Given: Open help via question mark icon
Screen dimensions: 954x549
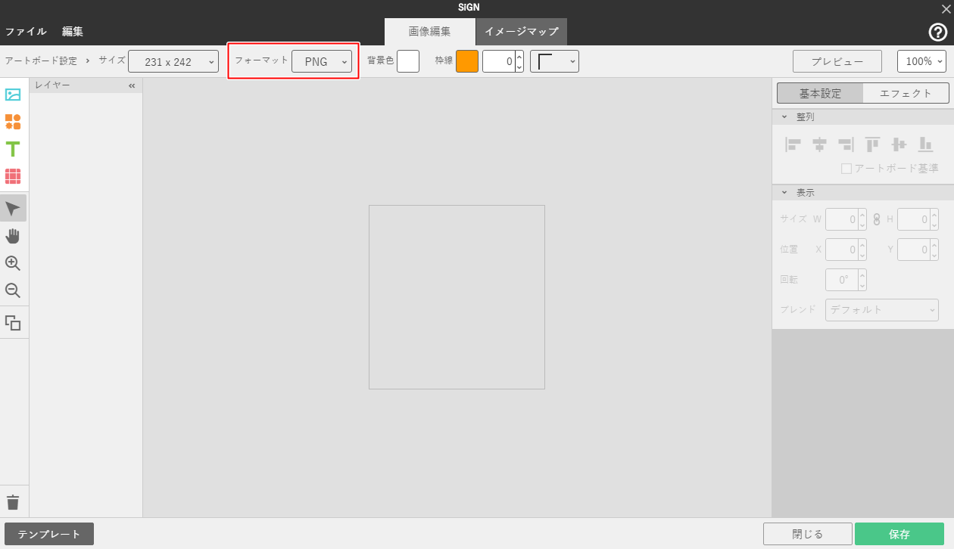Looking at the screenshot, I should click(x=938, y=32).
